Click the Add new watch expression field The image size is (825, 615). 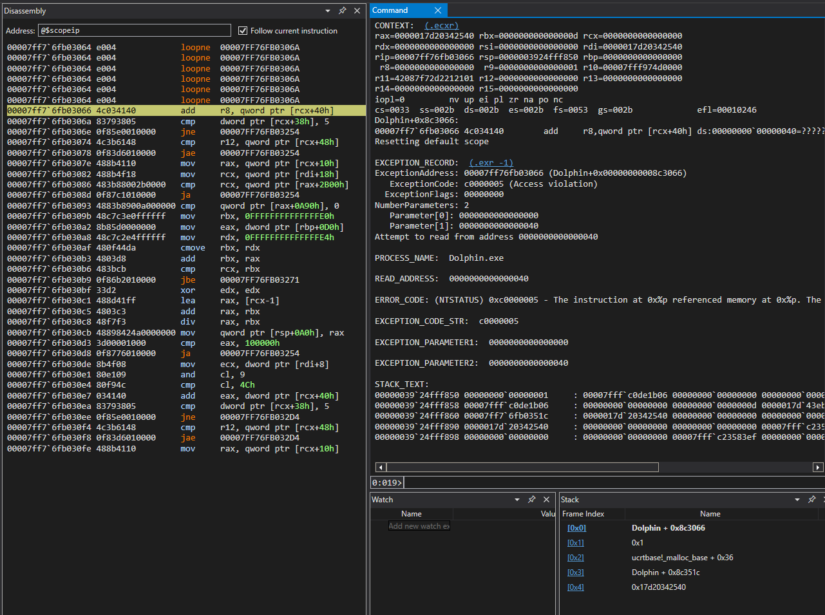[419, 526]
